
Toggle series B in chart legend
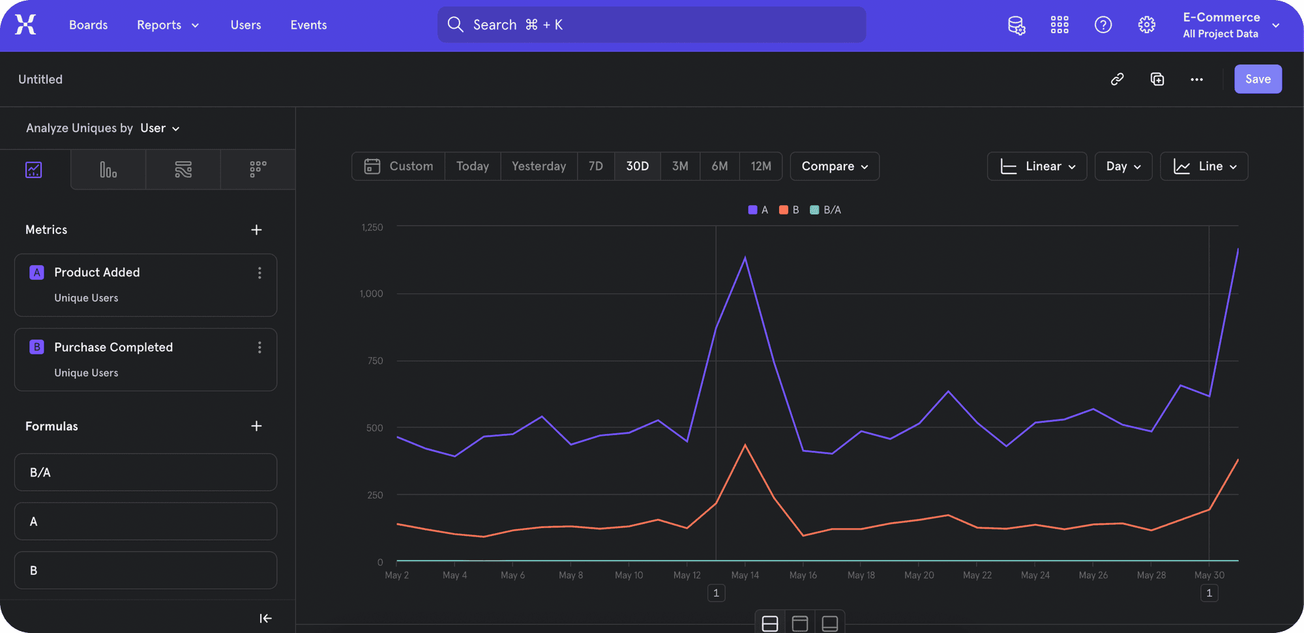789,210
